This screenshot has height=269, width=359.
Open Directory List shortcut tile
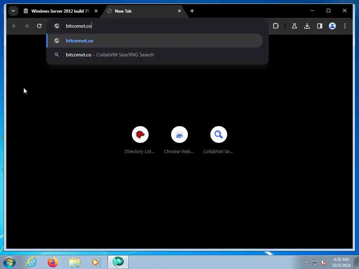140,140
